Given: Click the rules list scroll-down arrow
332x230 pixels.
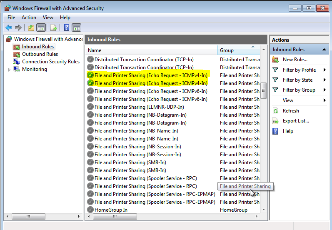Looking at the screenshot, I should coord(264,210).
